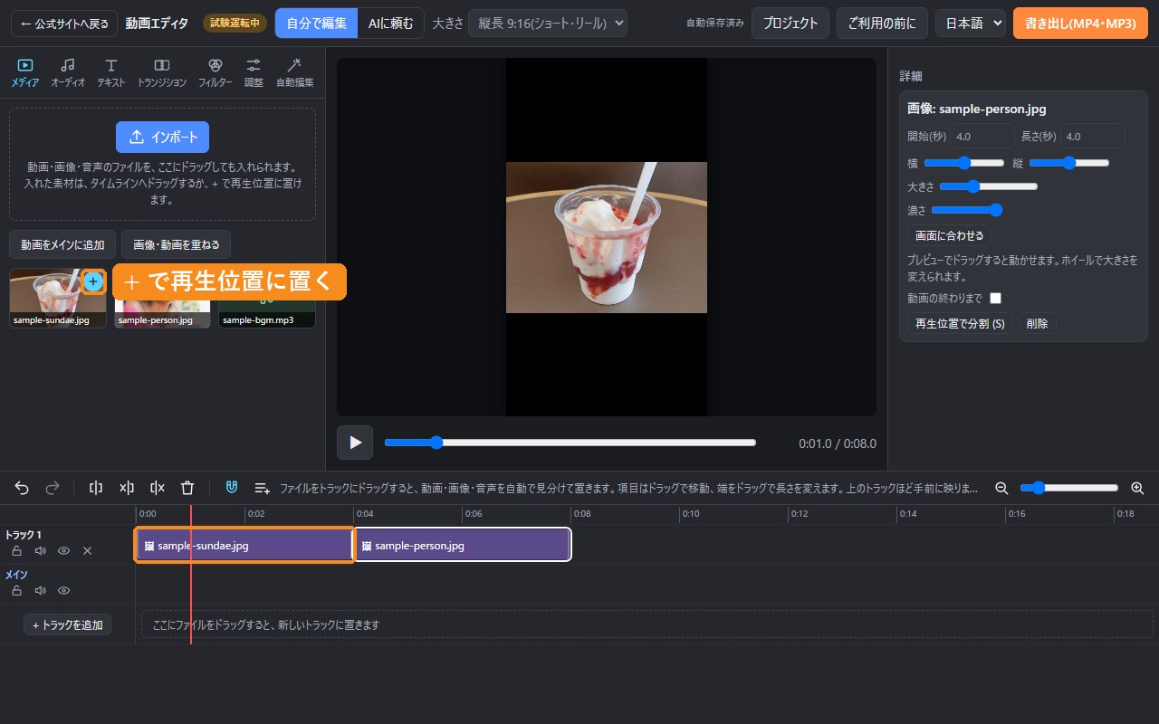The width and height of the screenshot is (1159, 724).
Task: Delete selected clip with trash icon
Action: 187,488
